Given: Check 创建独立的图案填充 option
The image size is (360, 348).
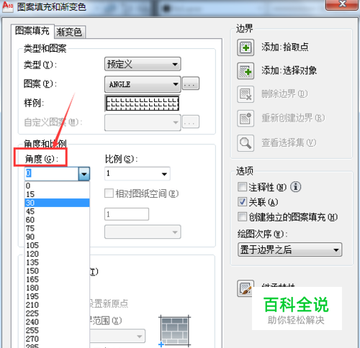Looking at the screenshot, I should [x=242, y=217].
